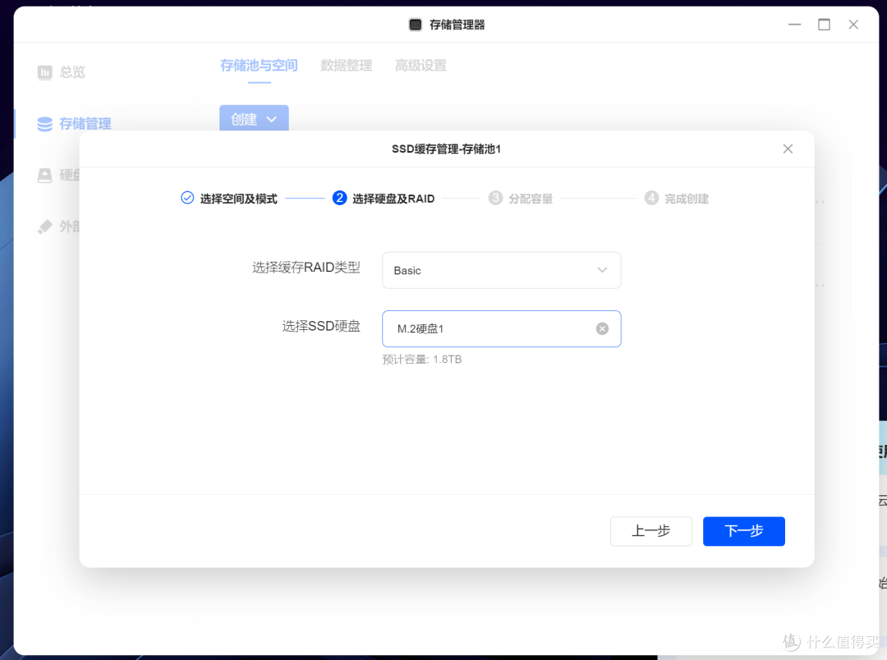
Task: Click the 上一步 button
Action: pyautogui.click(x=650, y=531)
